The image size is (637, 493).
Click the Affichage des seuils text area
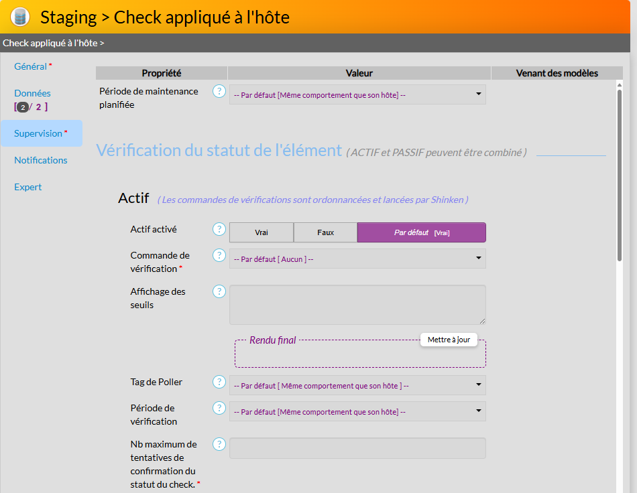point(357,305)
